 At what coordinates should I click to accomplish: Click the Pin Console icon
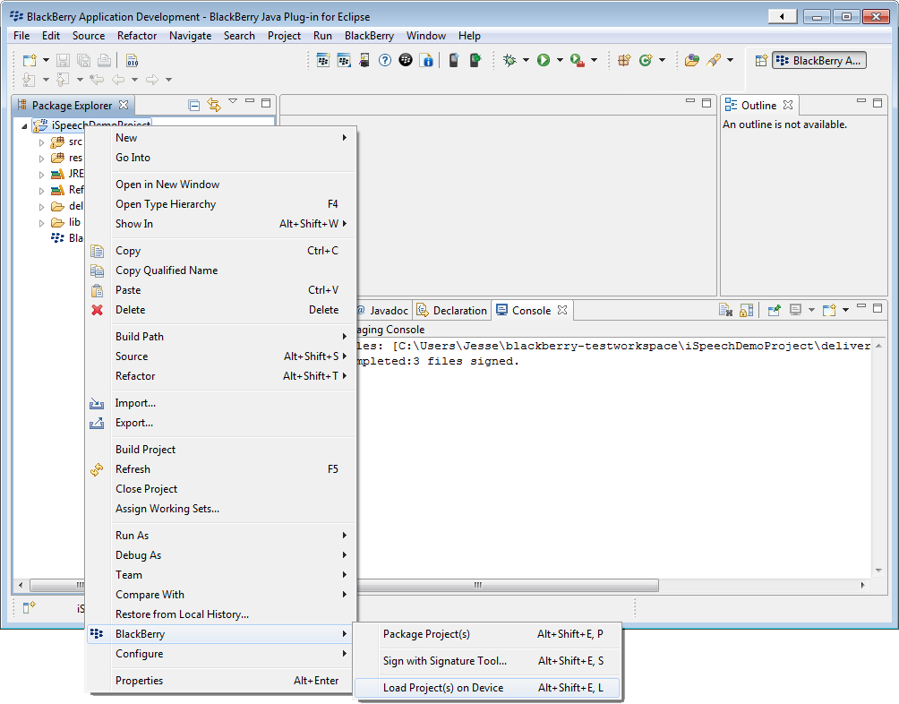pos(775,311)
